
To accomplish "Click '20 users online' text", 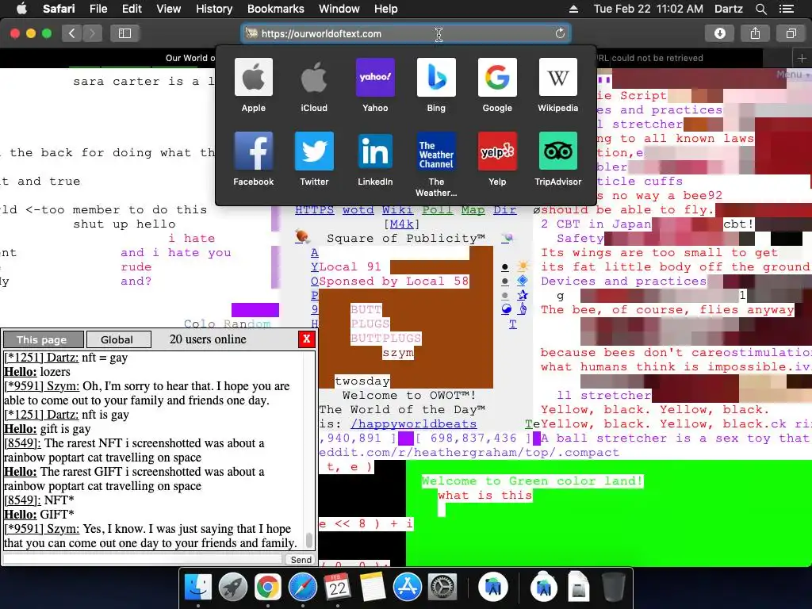I will pos(208,339).
